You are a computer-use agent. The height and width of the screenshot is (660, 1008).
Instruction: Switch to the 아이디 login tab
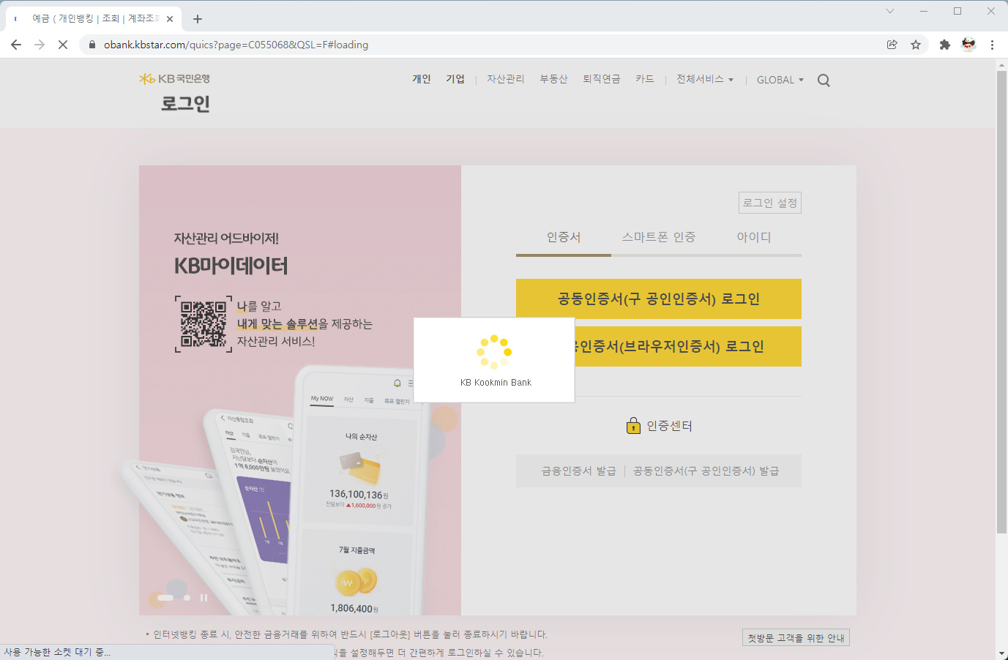(x=754, y=237)
